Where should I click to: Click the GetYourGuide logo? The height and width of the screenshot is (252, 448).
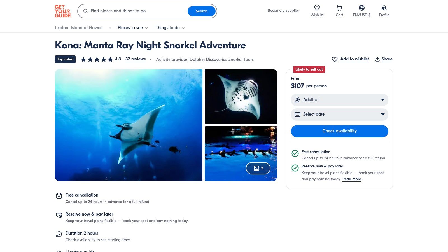click(x=62, y=11)
